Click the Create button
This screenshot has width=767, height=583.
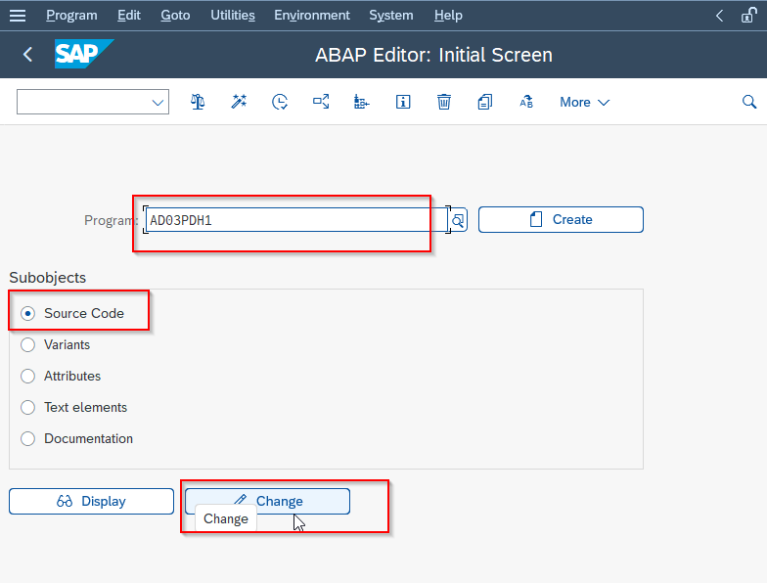click(561, 219)
